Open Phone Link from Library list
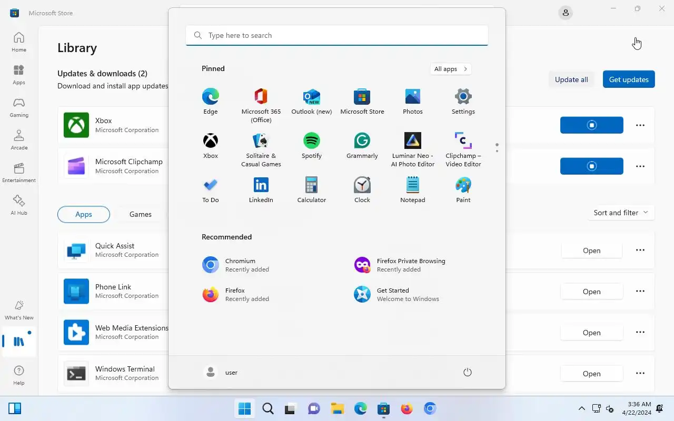The height and width of the screenshot is (421, 674). point(592,292)
